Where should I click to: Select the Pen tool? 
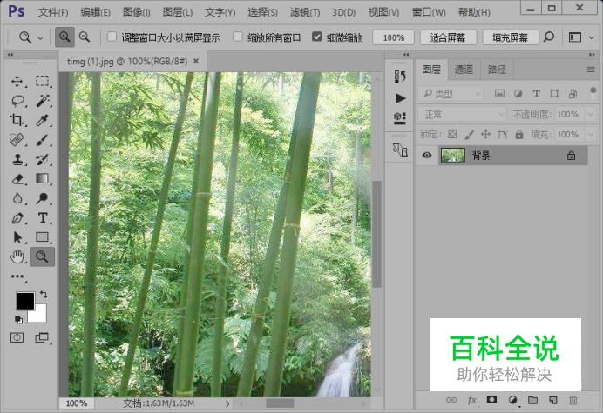pos(17,218)
